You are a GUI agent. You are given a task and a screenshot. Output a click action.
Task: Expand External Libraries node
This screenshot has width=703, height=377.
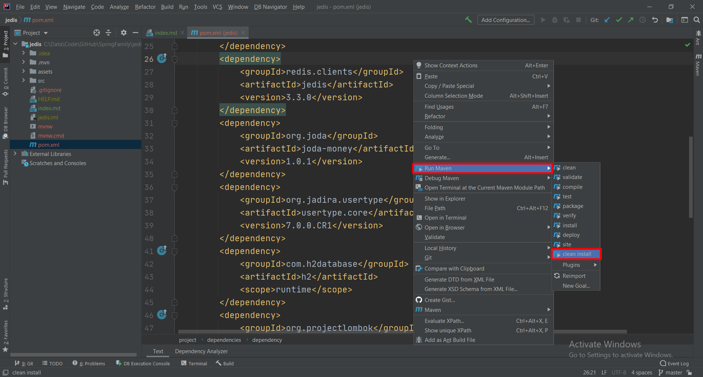tap(15, 154)
